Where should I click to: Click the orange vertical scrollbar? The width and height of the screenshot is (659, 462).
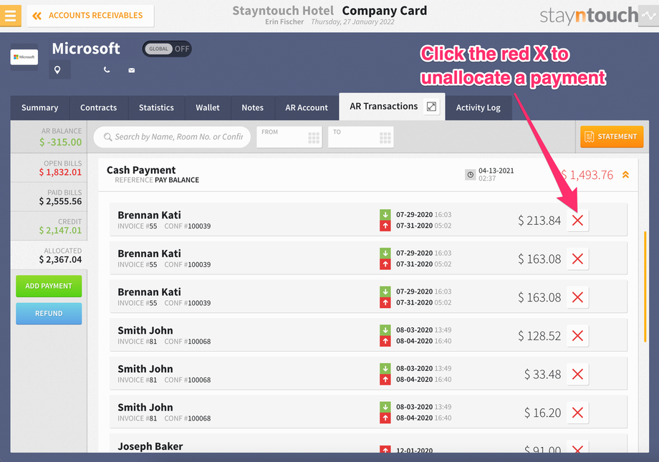(x=645, y=287)
